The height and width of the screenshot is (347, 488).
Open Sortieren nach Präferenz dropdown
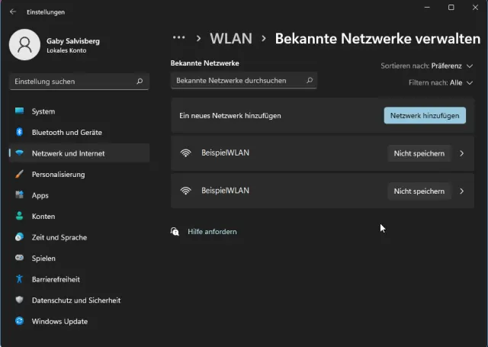coord(427,66)
